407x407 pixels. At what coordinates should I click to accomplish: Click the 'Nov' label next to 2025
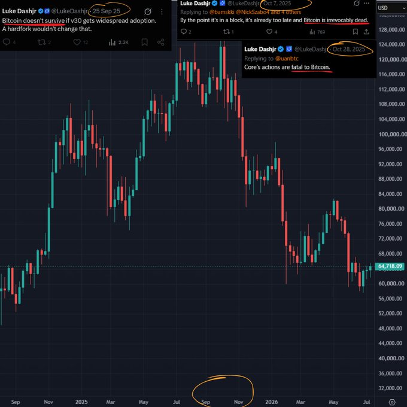[x=48, y=402]
